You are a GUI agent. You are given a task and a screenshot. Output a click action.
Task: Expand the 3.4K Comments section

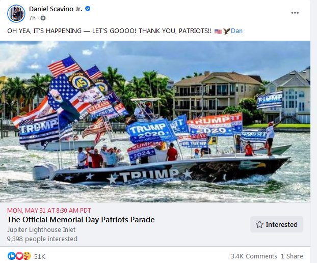click(x=254, y=256)
